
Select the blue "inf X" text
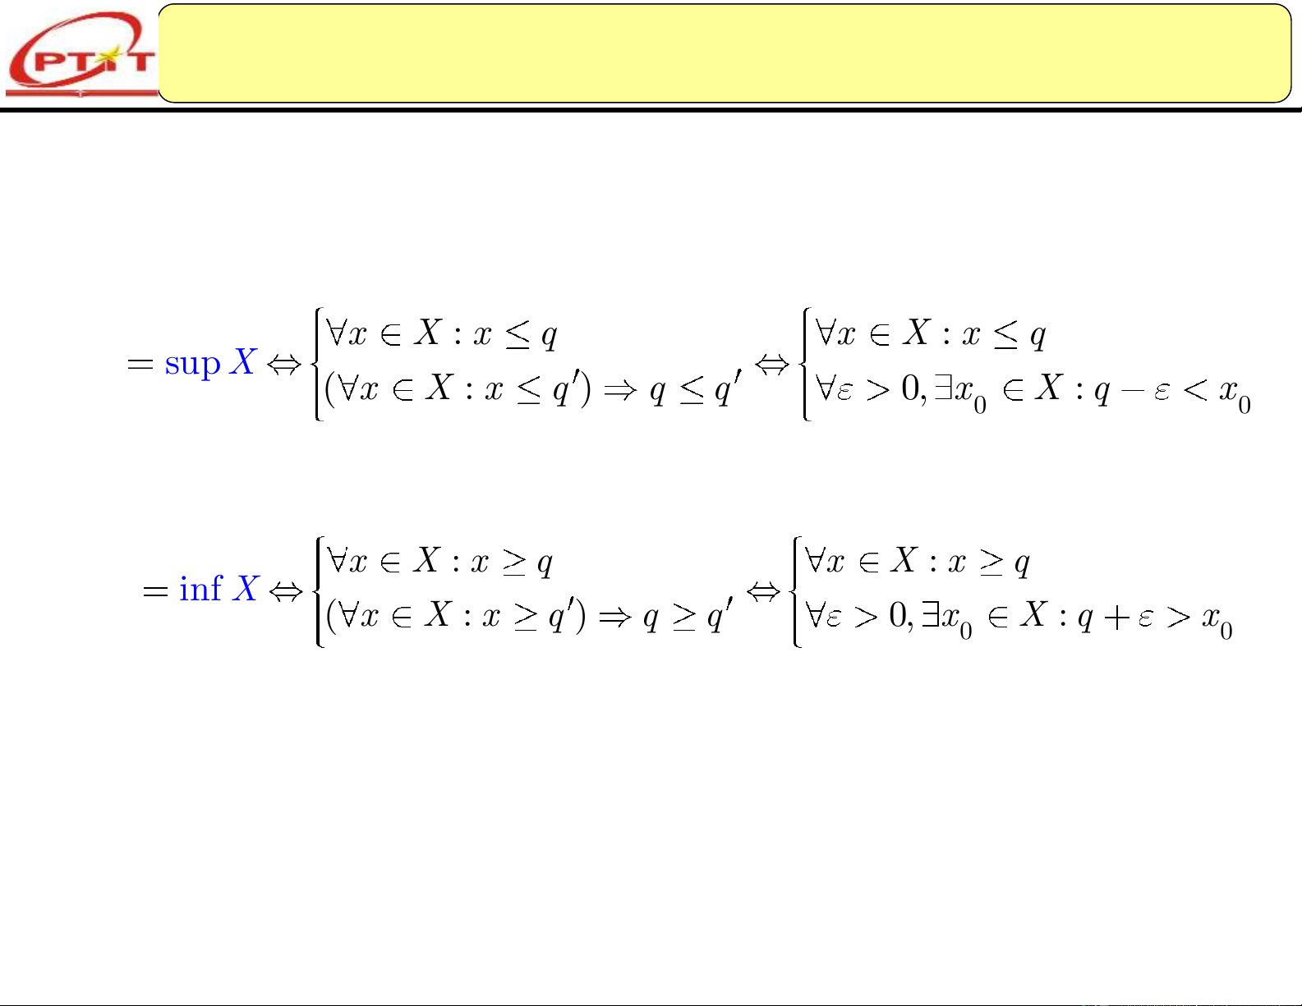pos(219,589)
